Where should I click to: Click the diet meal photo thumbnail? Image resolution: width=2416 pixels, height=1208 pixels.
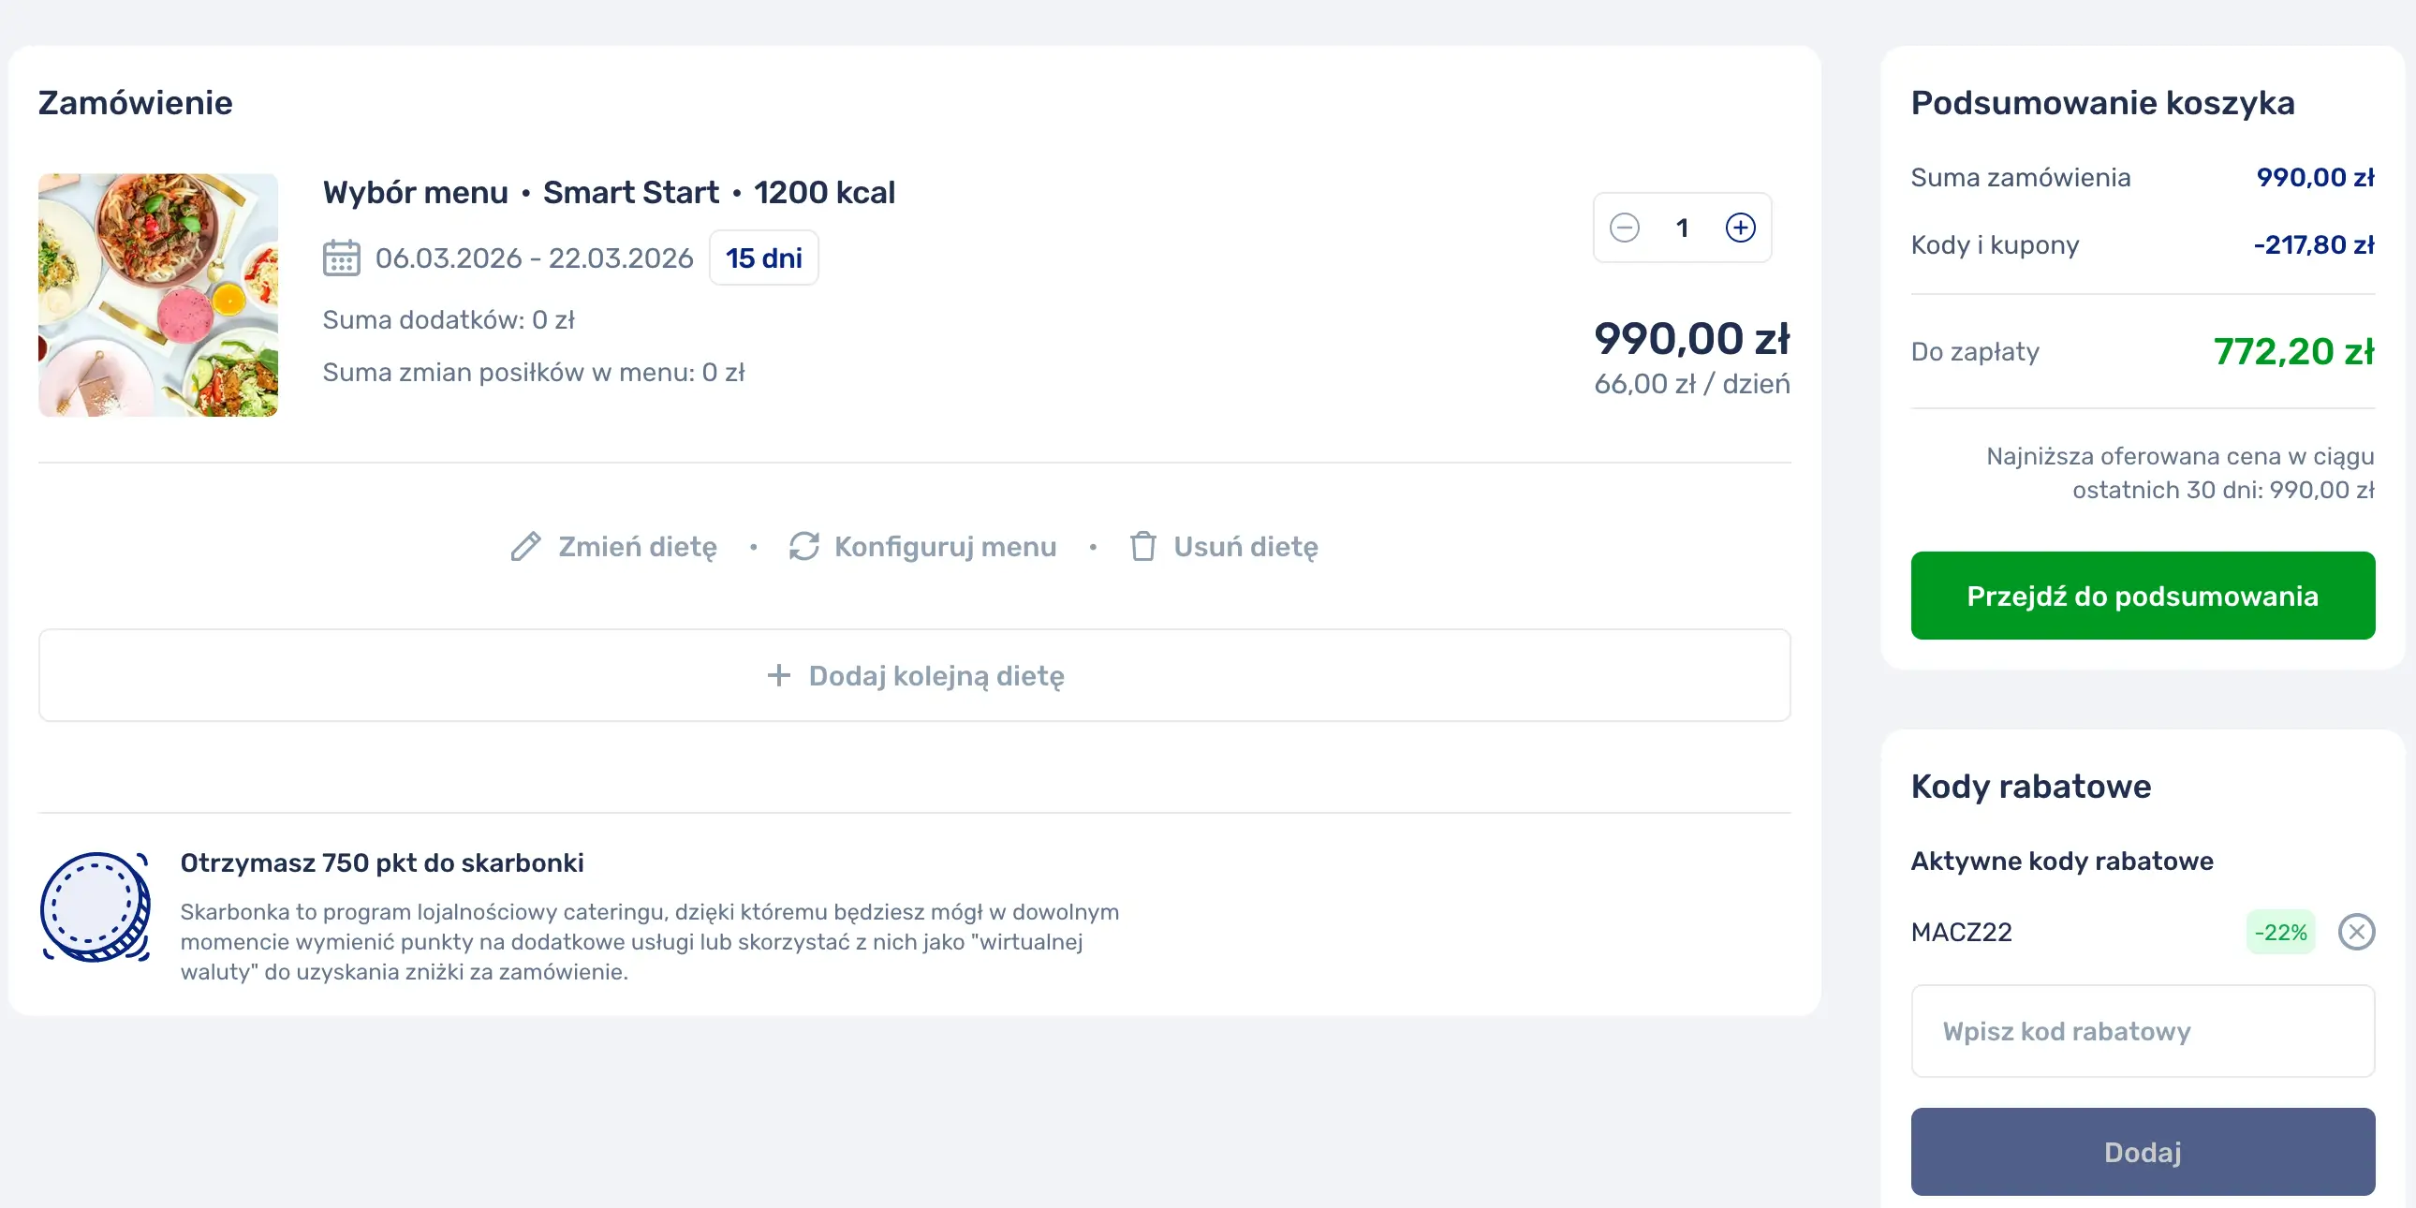(158, 294)
